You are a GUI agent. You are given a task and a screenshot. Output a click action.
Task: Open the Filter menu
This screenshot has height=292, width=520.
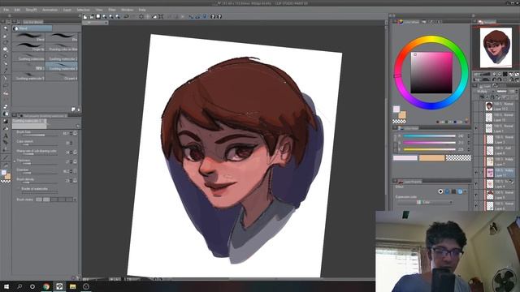pyautogui.click(x=112, y=10)
